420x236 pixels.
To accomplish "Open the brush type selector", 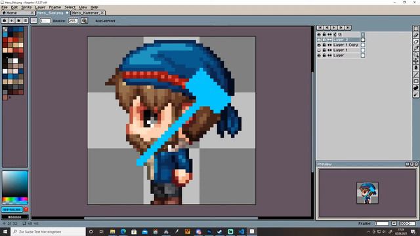I will coord(33,20).
